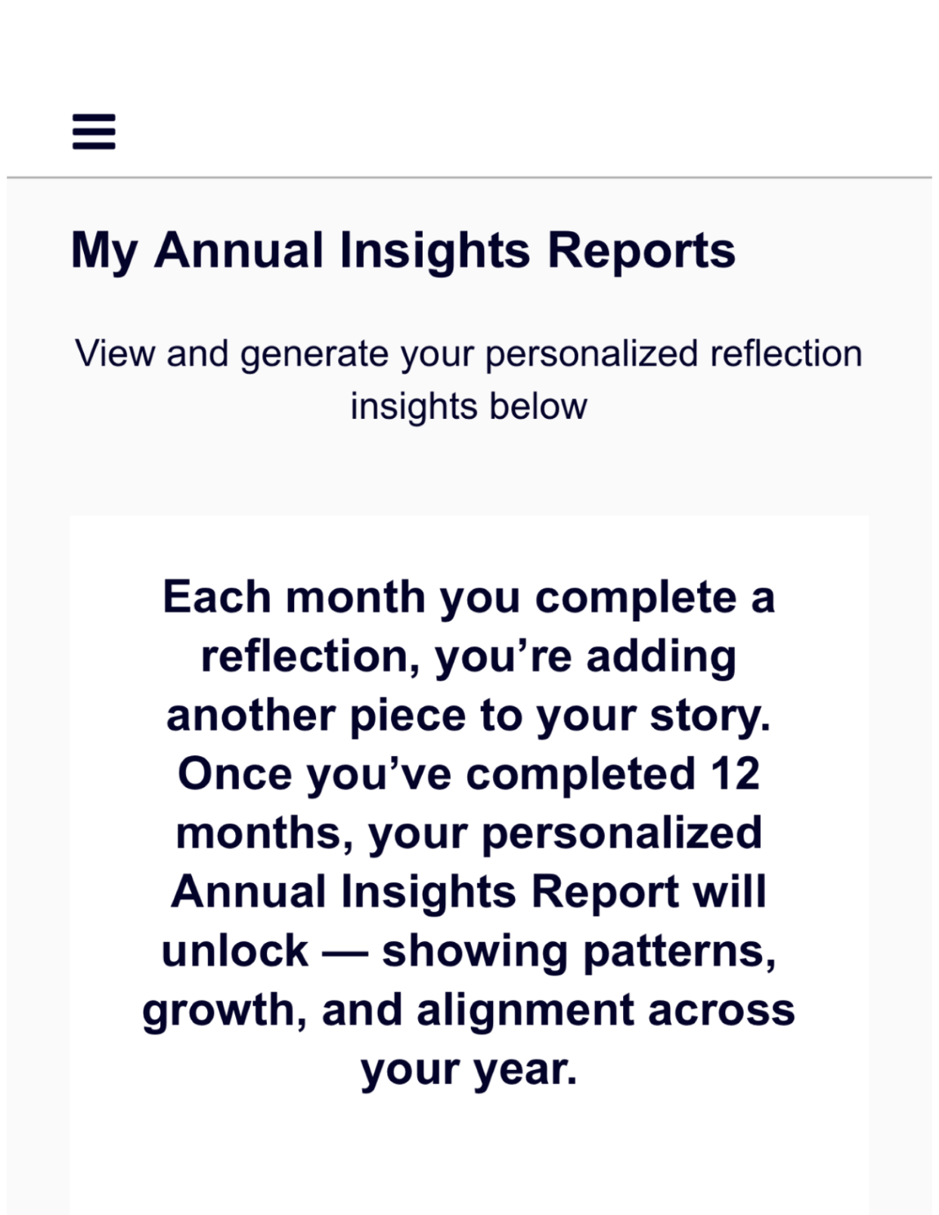939x1215 pixels.
Task: Click the word "unlock" in the card
Action: coord(235,951)
